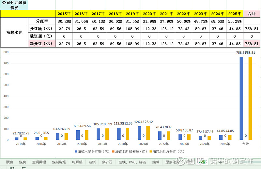The image size is (261, 169).
Task: Click the yellow 海螺水泥 净分红 legend swatch
Action: (151, 151)
